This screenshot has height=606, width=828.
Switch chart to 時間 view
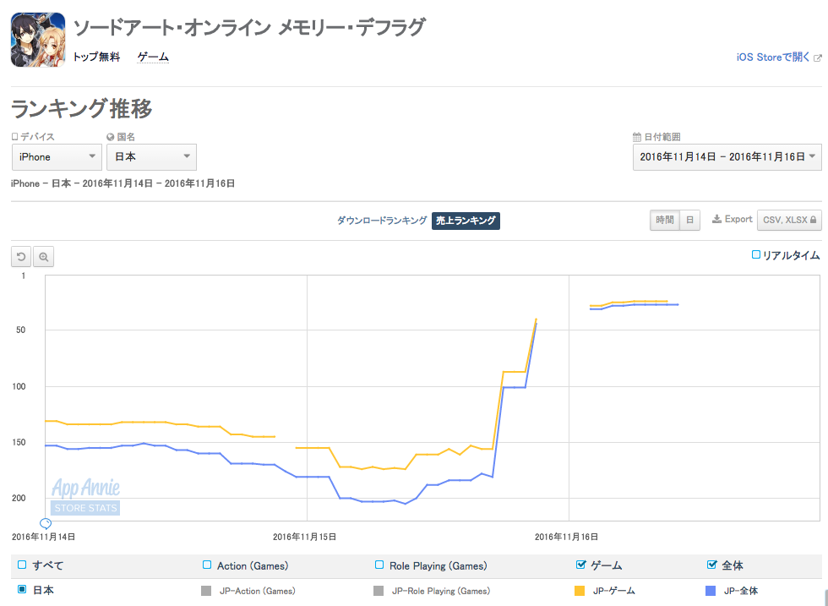click(665, 221)
